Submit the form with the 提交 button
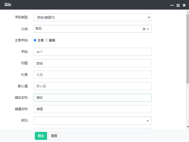Screen dimensions: 189x142 (41, 136)
